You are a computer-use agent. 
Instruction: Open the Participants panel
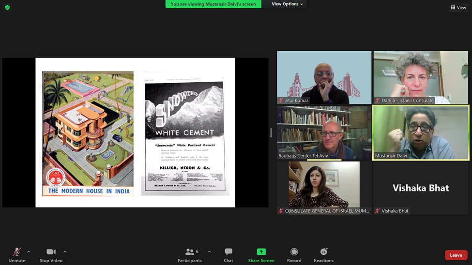click(x=190, y=255)
